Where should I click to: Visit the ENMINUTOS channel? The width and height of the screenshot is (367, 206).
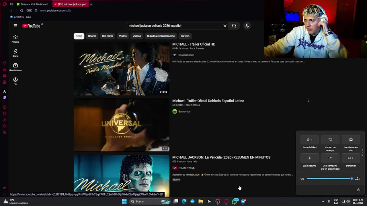click(x=185, y=168)
